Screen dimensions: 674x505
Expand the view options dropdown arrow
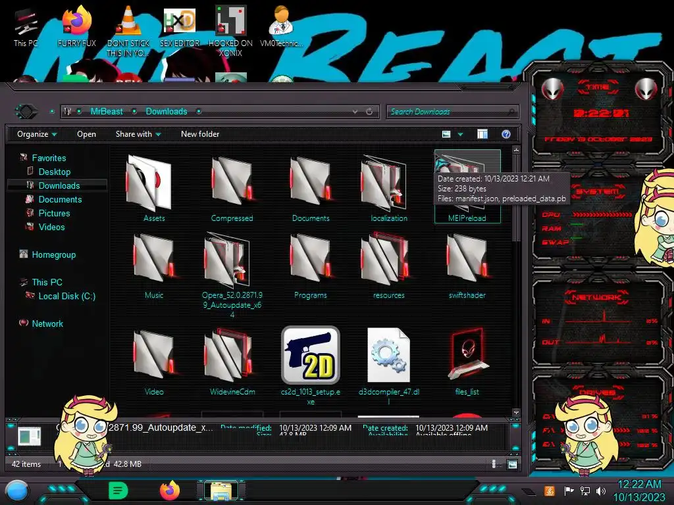pyautogui.click(x=460, y=134)
